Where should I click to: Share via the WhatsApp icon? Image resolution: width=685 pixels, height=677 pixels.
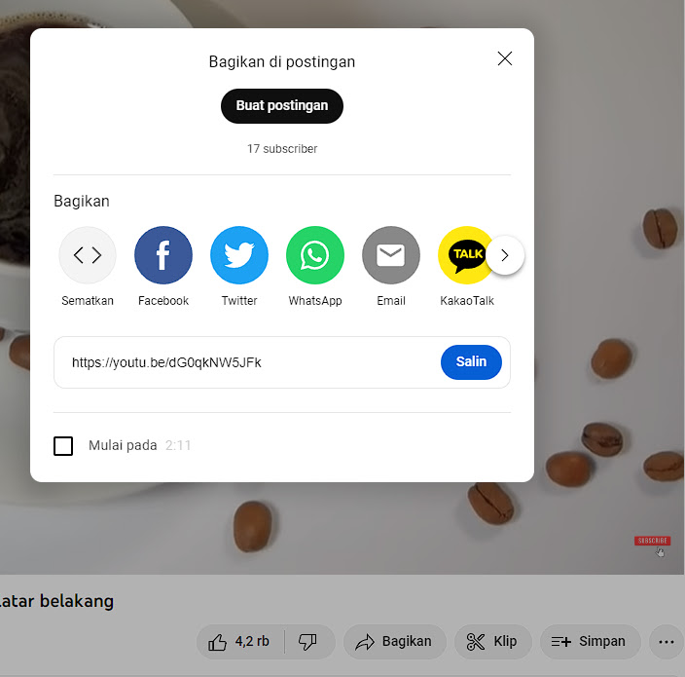point(315,255)
